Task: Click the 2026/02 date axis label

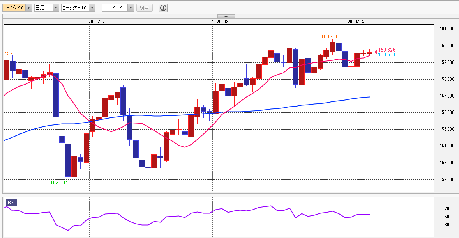Action: pyautogui.click(x=96, y=22)
